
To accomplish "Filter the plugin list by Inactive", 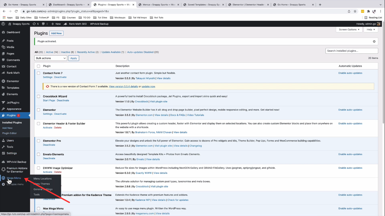I will coord(66,52).
